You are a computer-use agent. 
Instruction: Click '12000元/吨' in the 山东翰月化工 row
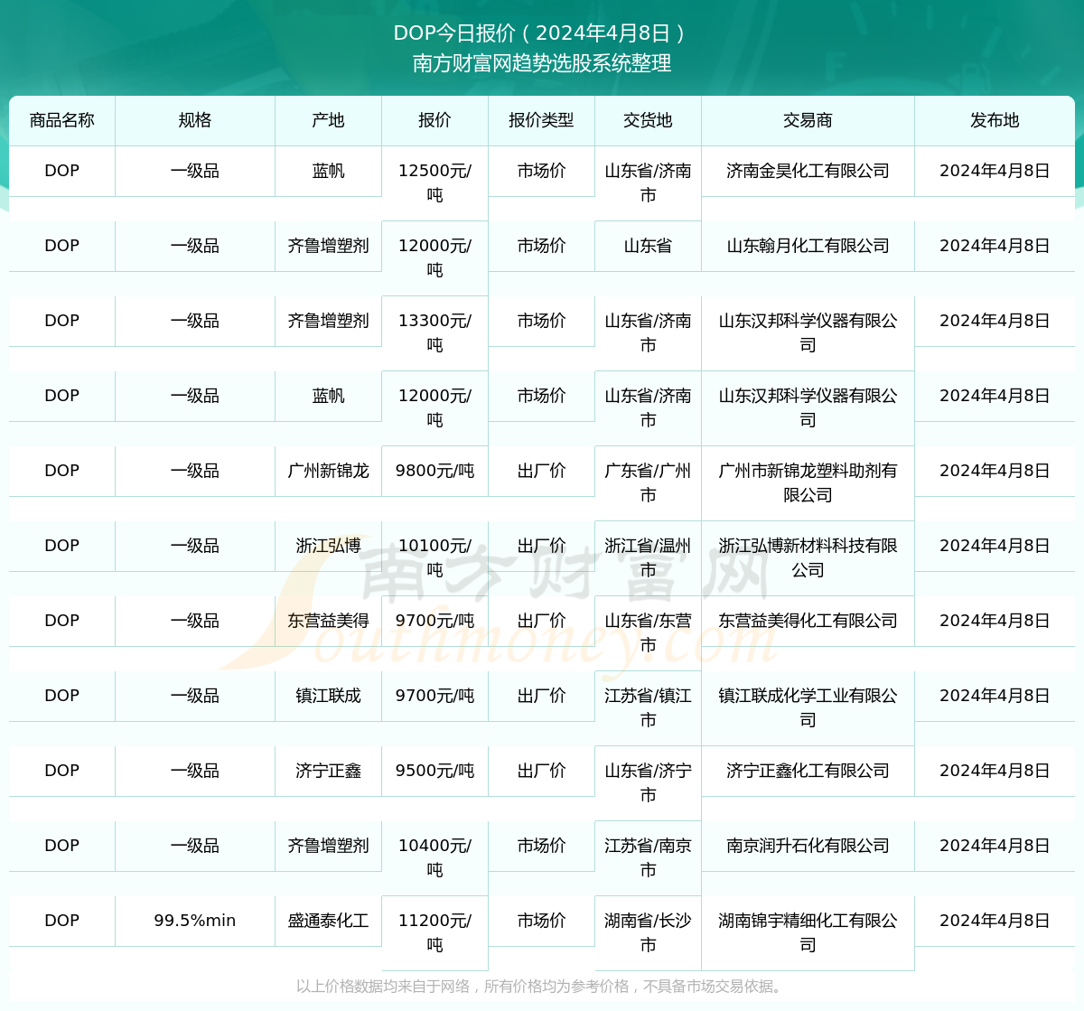(x=435, y=257)
